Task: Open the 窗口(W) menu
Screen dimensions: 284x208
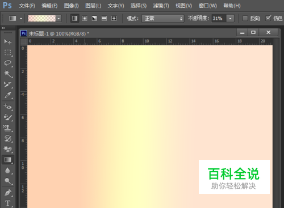Action: (208, 6)
